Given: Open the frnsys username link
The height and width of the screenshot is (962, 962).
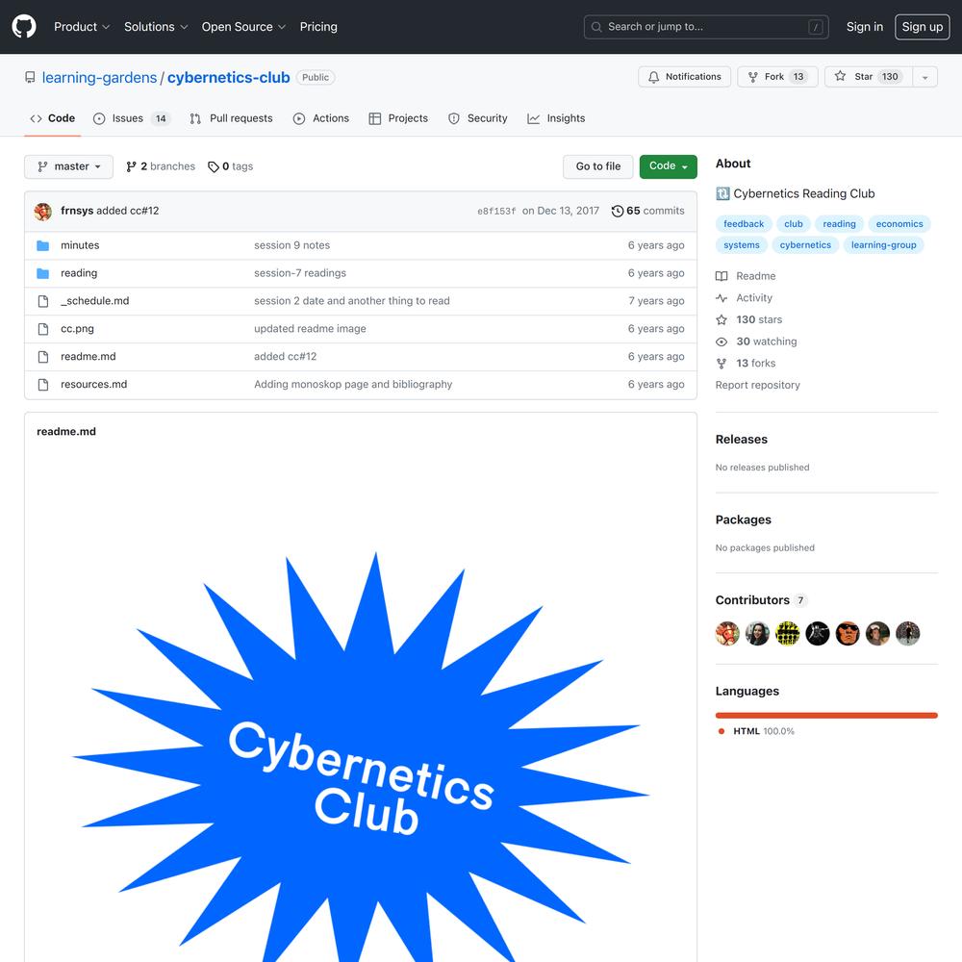Looking at the screenshot, I should [77, 211].
